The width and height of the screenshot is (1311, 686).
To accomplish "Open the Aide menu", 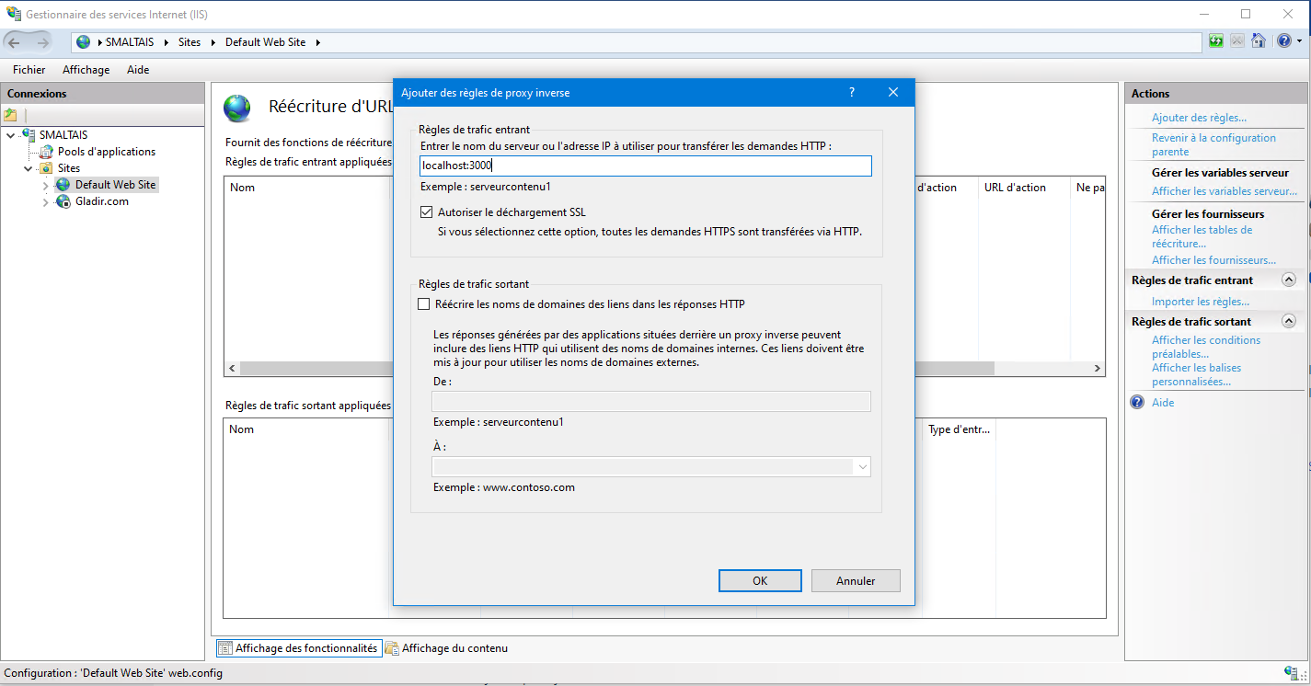I will click(x=138, y=70).
